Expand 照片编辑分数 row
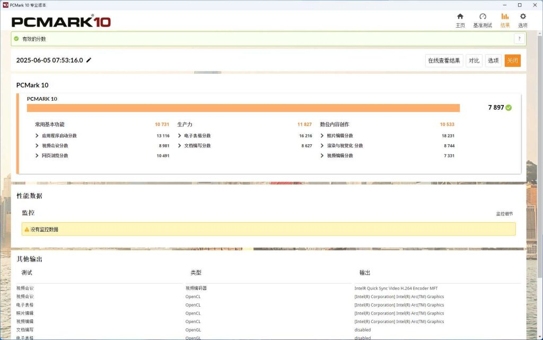This screenshot has width=543, height=340. 387,136
